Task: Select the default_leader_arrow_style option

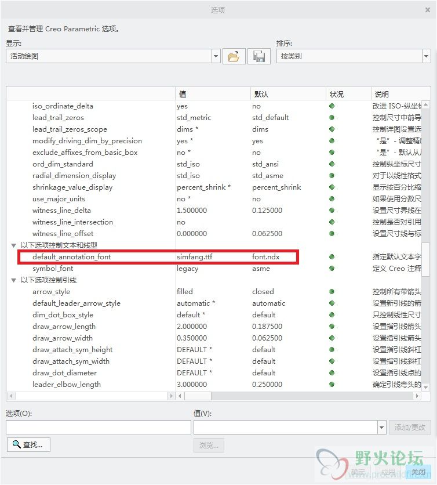Action: 77,303
